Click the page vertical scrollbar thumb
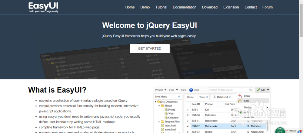This screenshot has width=303, height=133. coord(301,20)
